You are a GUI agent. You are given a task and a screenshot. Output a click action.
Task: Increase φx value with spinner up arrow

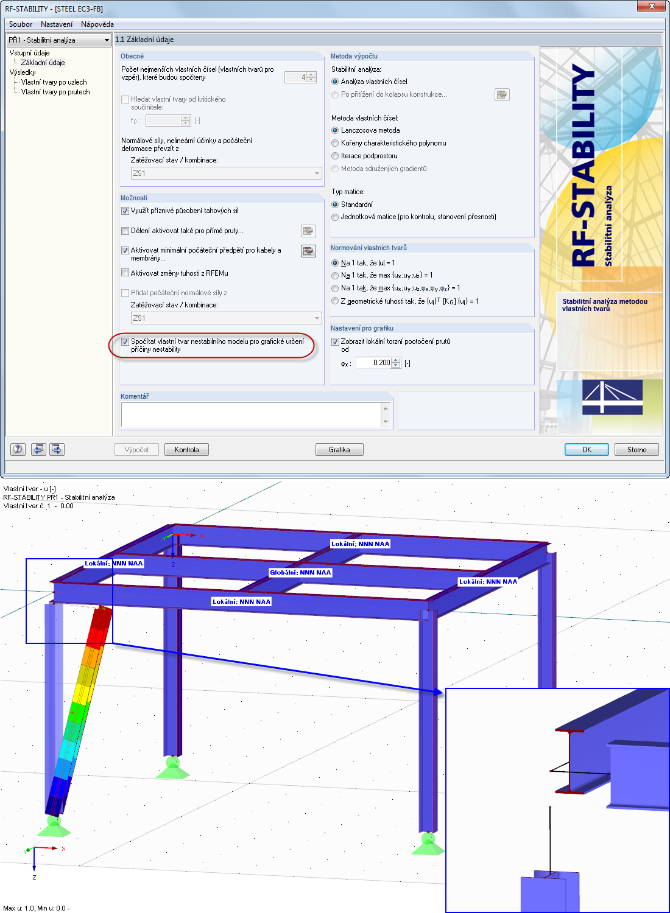coord(396,360)
